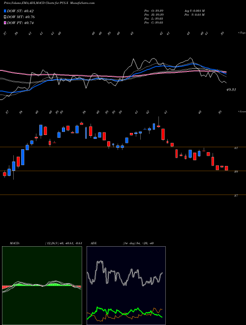Click the 49.31 value on EMA chart

231,90
